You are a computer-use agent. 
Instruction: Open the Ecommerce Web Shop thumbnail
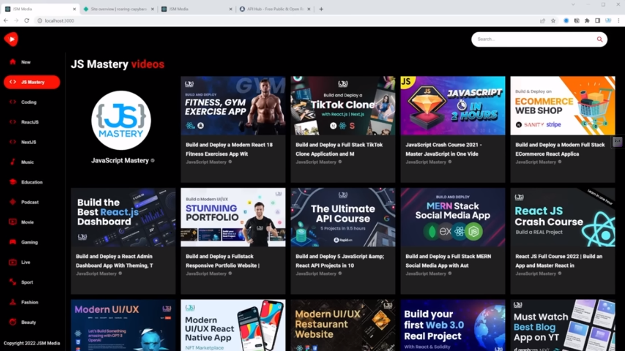(x=562, y=106)
